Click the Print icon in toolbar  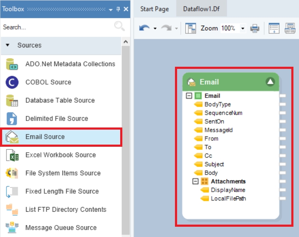(x=255, y=28)
